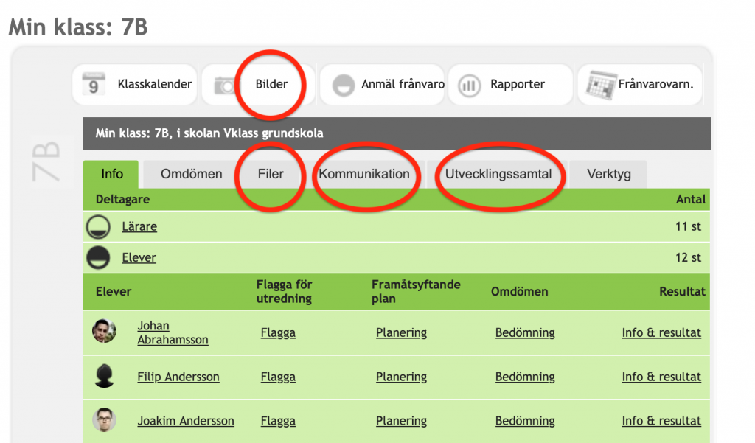755x443 pixels.
Task: Click the Frånvarovarn. calendar grid icon
Action: coord(601,85)
